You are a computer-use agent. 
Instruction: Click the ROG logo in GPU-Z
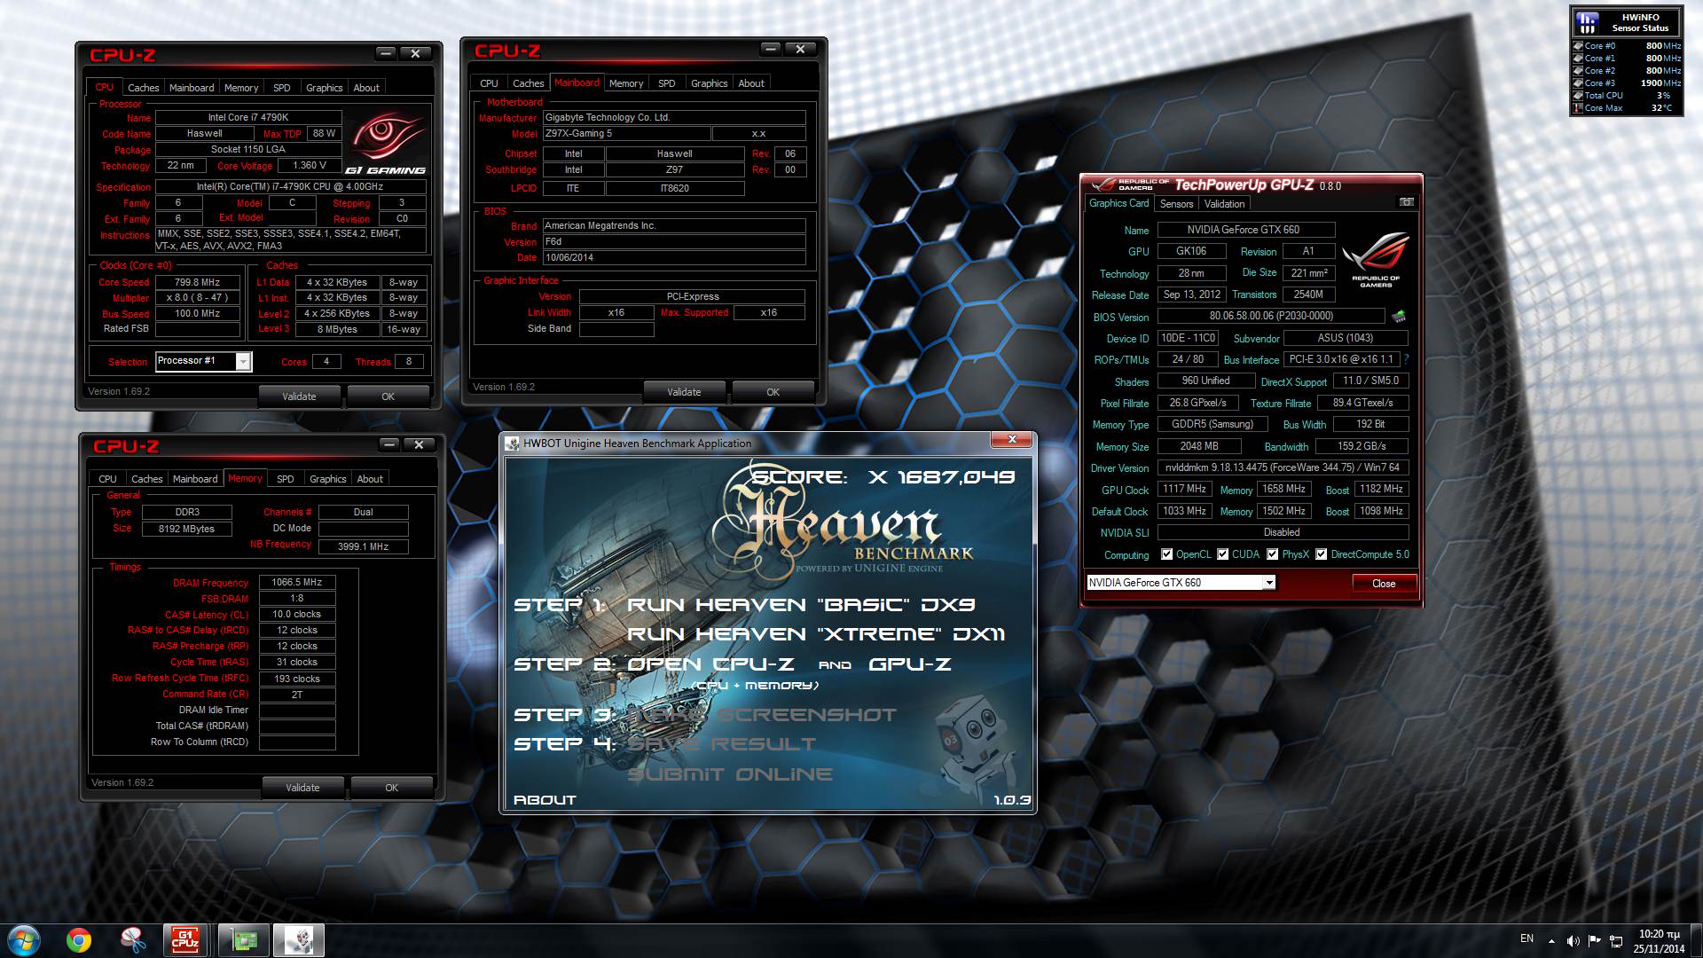coord(1376,258)
